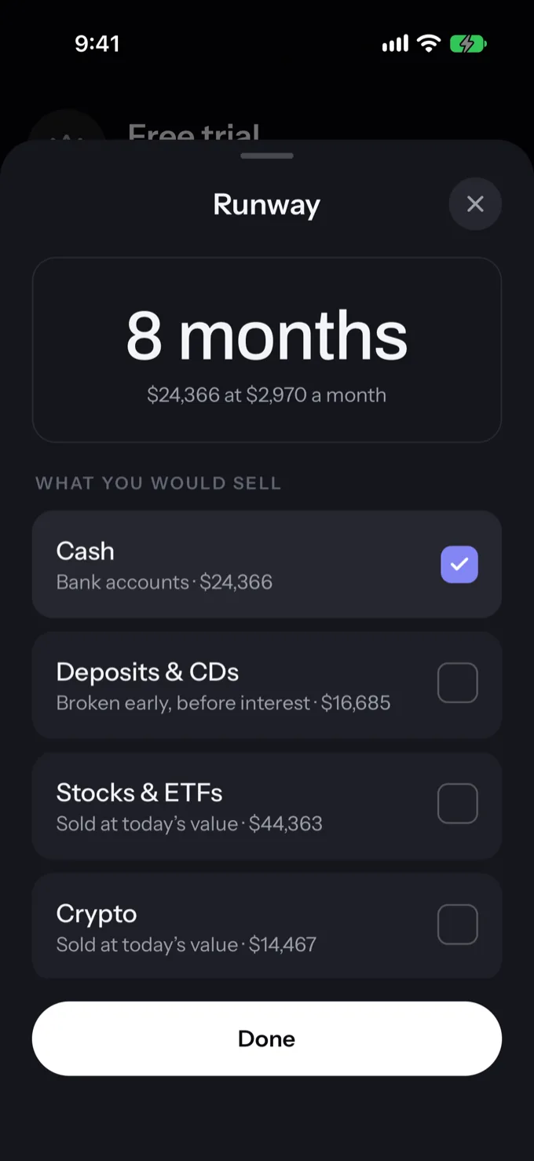
Task: Tap the sheet grabber handle at top
Action: (x=267, y=156)
